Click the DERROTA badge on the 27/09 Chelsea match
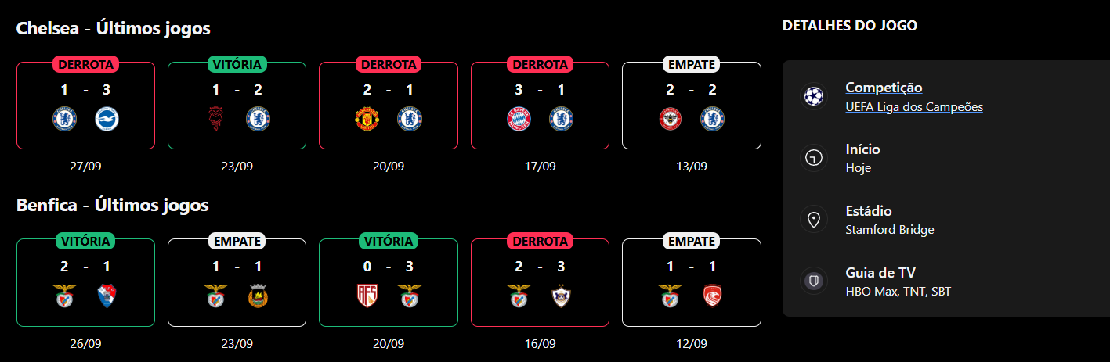 coord(85,64)
